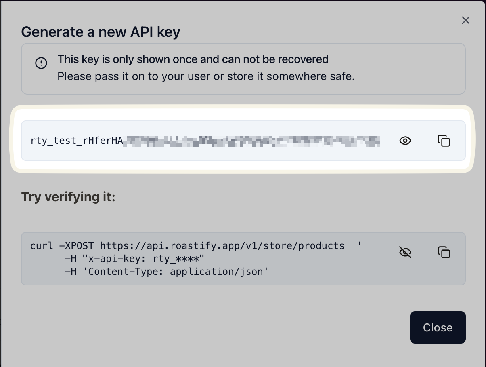Image resolution: width=486 pixels, height=367 pixels.
Task: Click the duplicate icon next to the curl snippet
Action: pyautogui.click(x=444, y=252)
